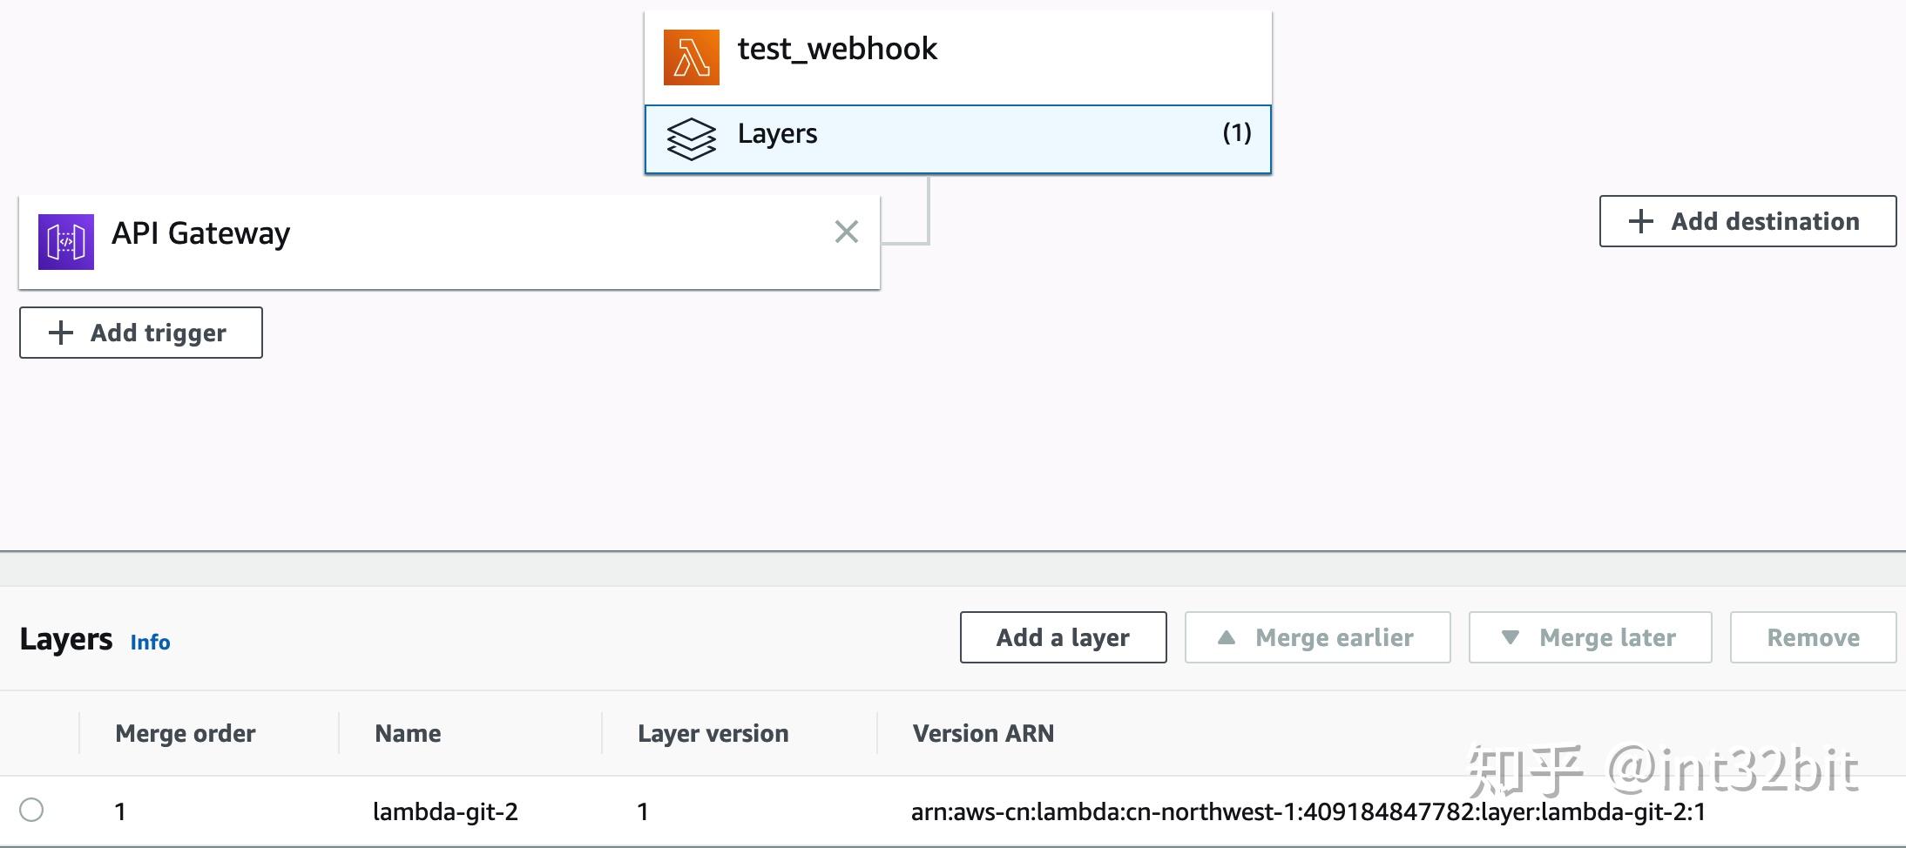Viewport: 1906px width, 848px height.
Task: Click the Lambda logo inside the orange square
Action: (x=691, y=56)
